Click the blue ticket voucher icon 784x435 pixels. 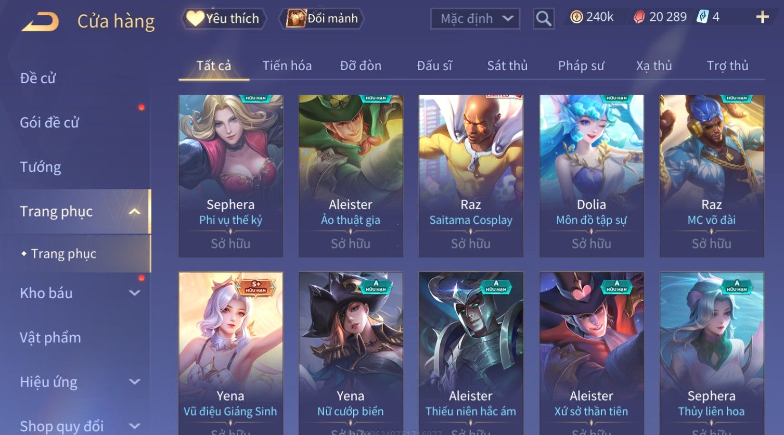[702, 17]
